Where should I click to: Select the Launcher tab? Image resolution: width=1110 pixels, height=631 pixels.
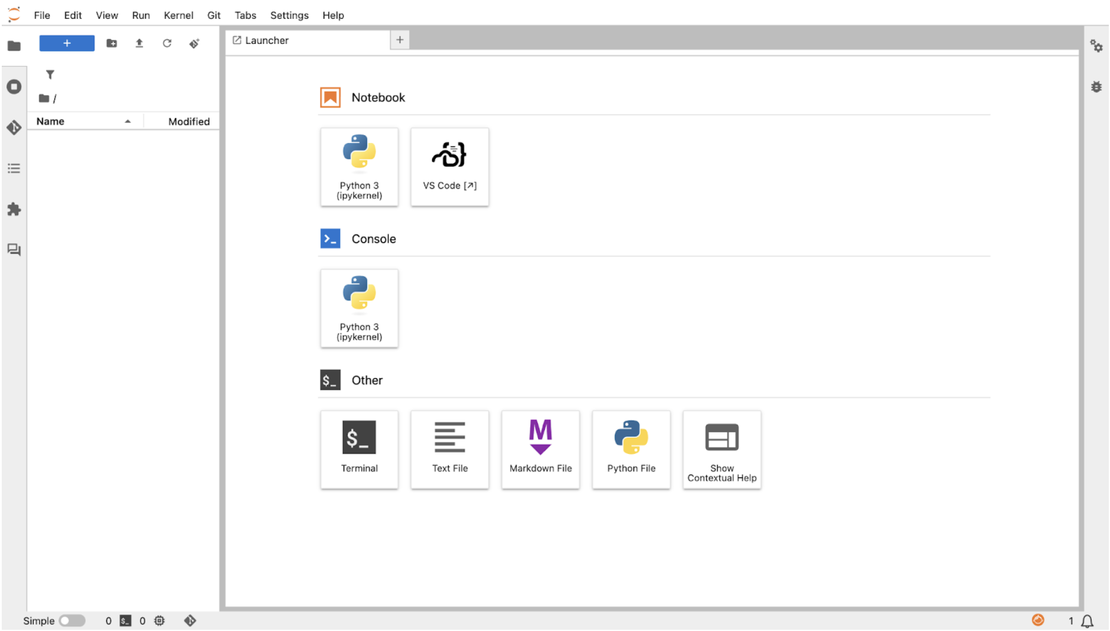(308, 40)
